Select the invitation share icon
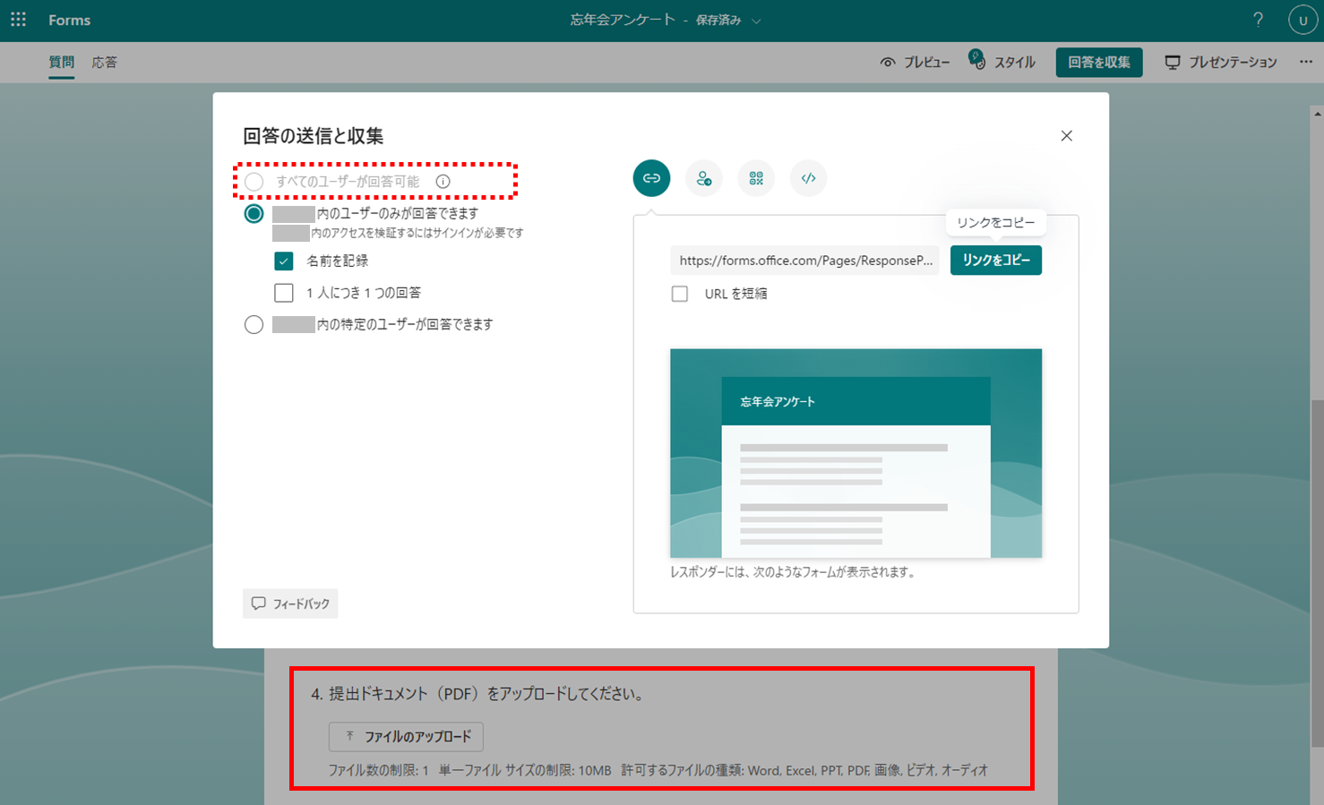1324x805 pixels. click(704, 178)
